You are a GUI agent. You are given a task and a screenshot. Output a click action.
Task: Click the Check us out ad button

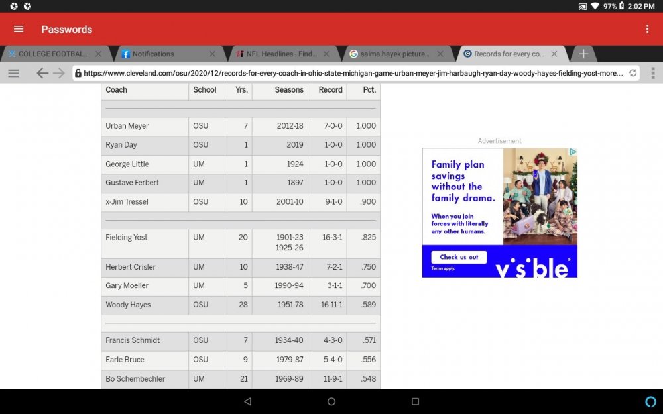[x=459, y=257]
